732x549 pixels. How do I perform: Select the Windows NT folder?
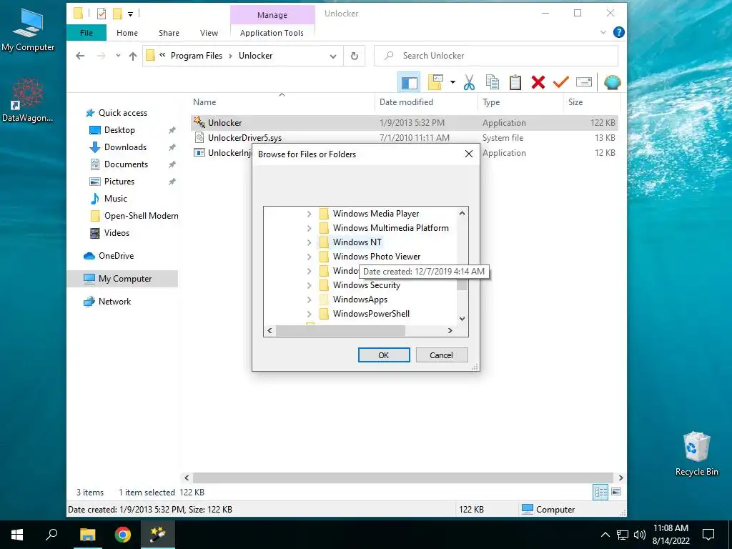tap(357, 242)
